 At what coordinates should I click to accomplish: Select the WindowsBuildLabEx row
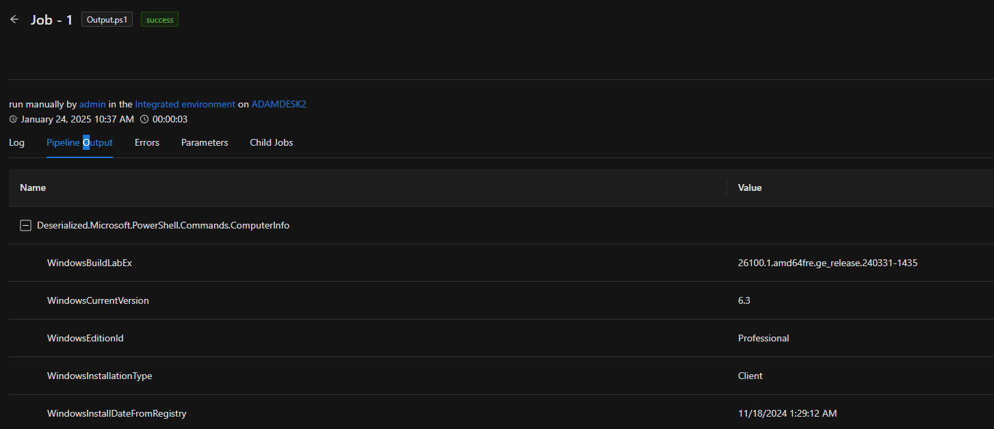90,263
